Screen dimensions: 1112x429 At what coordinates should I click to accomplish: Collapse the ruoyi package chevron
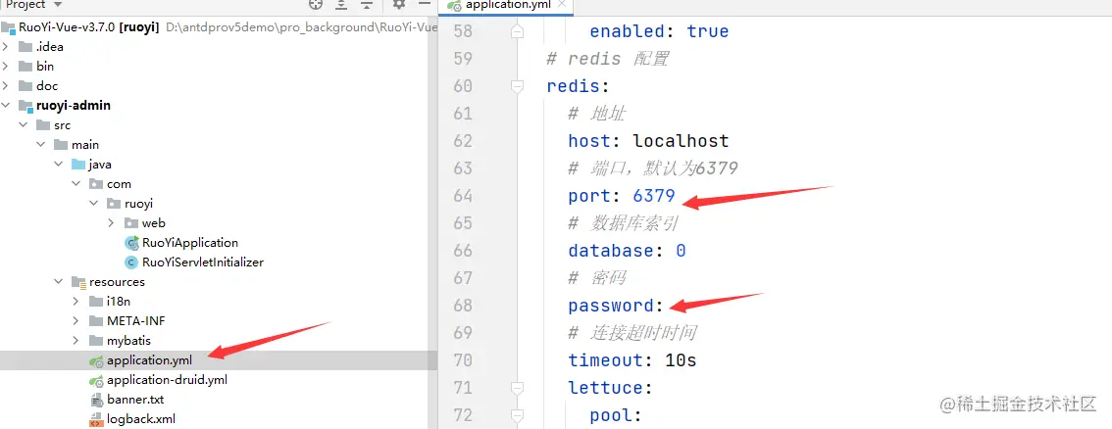click(95, 203)
